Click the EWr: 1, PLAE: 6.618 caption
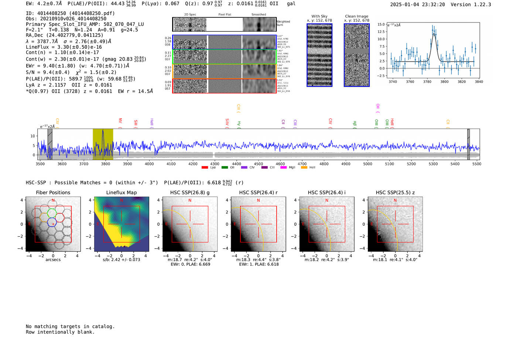This screenshot has width=517, height=352. pyautogui.click(x=258, y=264)
